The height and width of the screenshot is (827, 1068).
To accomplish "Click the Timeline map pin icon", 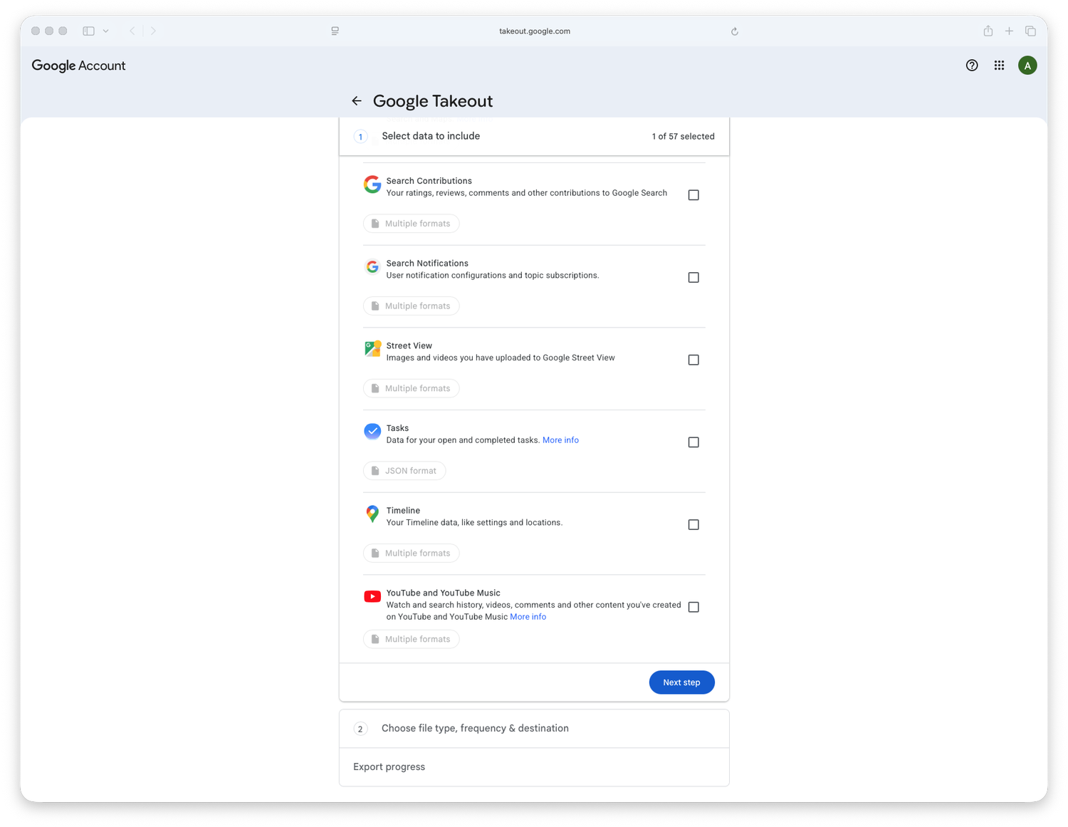I will click(x=372, y=514).
